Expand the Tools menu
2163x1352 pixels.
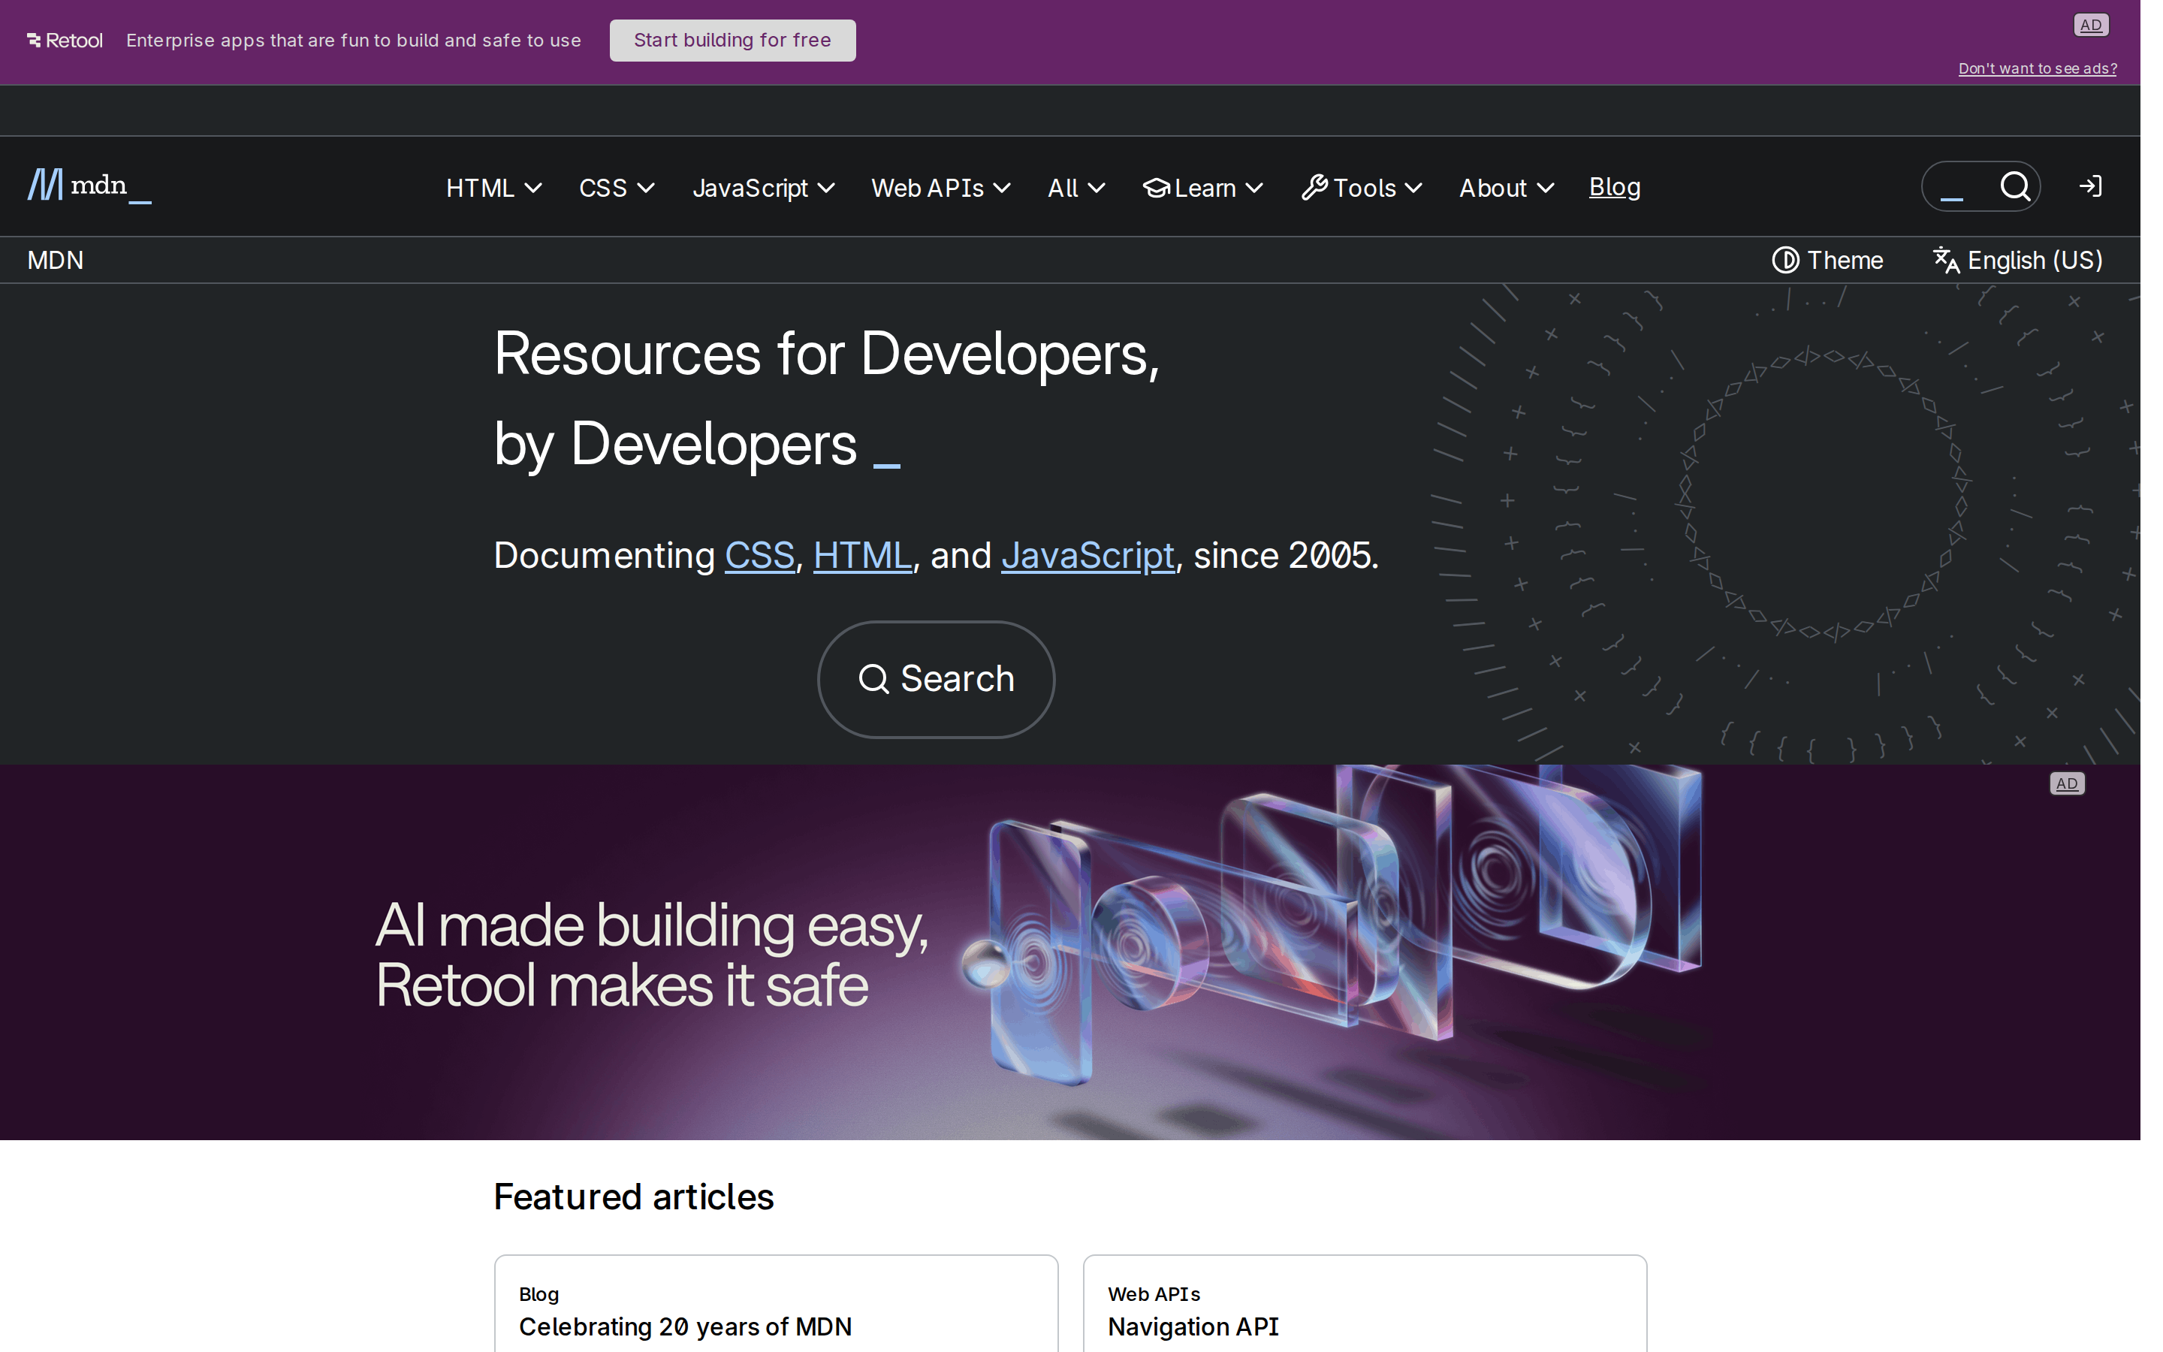[1361, 188]
